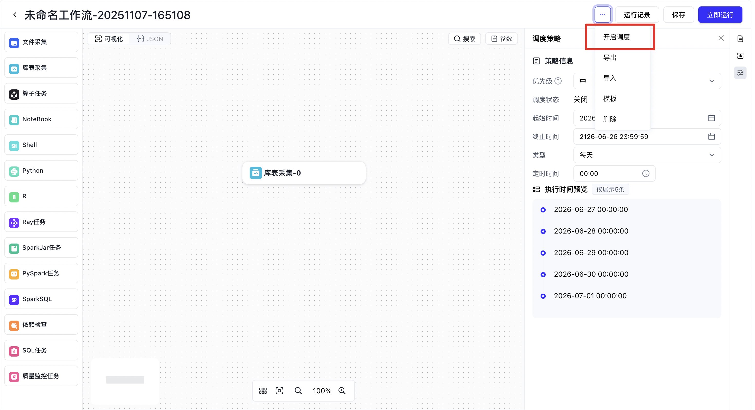Click the 参数 button on canvas
Image resolution: width=755 pixels, height=410 pixels.
coord(504,39)
